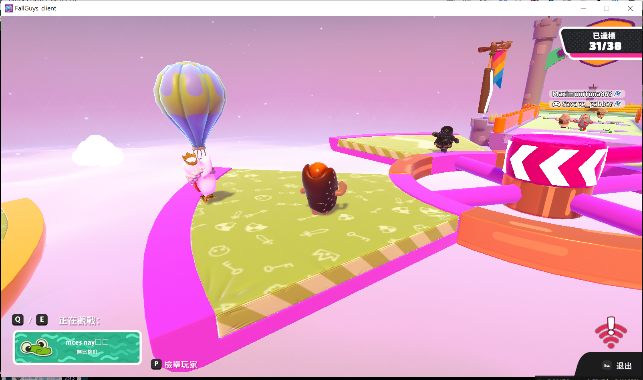Select the mces nay spectated player nameplate

[77, 348]
